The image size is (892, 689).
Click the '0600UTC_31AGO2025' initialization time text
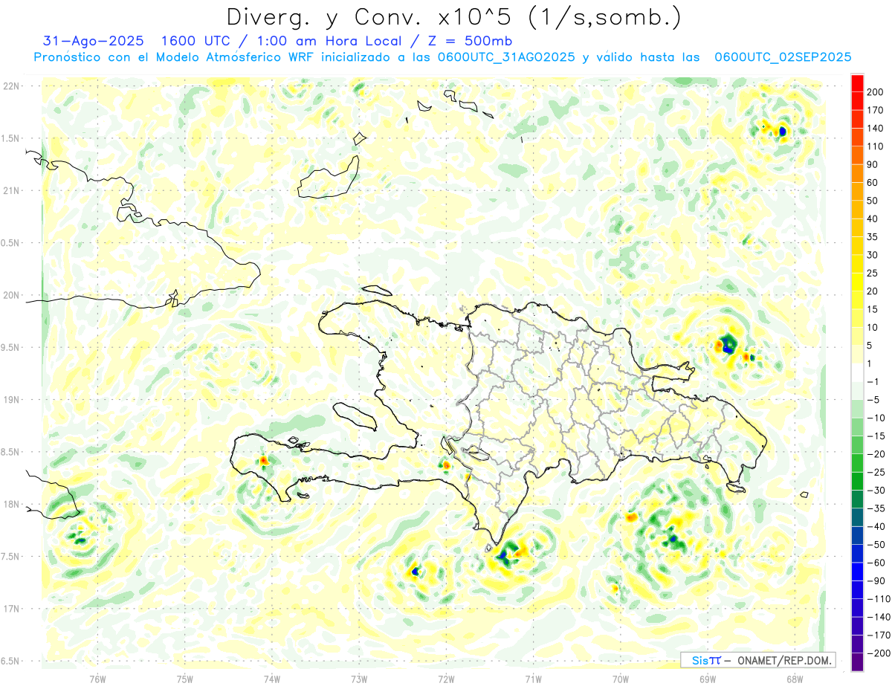[x=507, y=57]
